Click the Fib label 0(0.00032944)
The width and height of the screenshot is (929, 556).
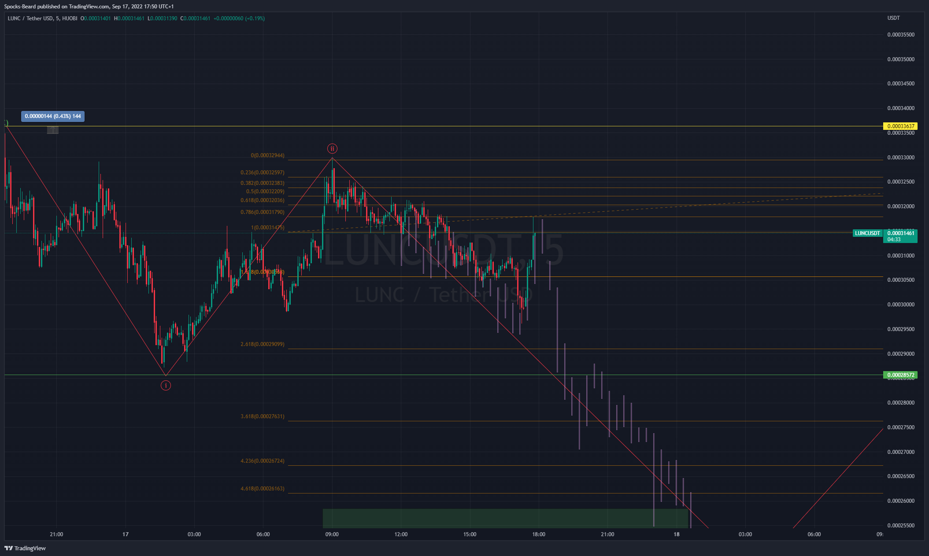coord(268,155)
